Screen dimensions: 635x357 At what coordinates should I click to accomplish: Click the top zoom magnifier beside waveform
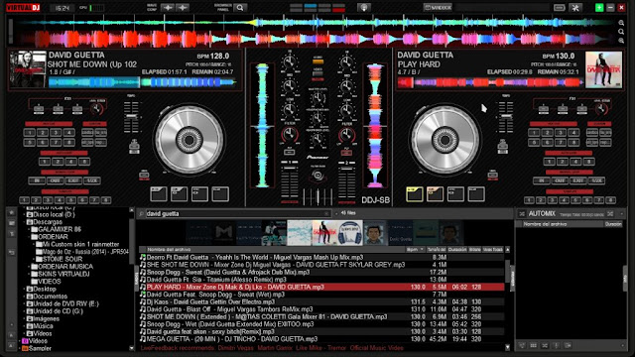621,23
